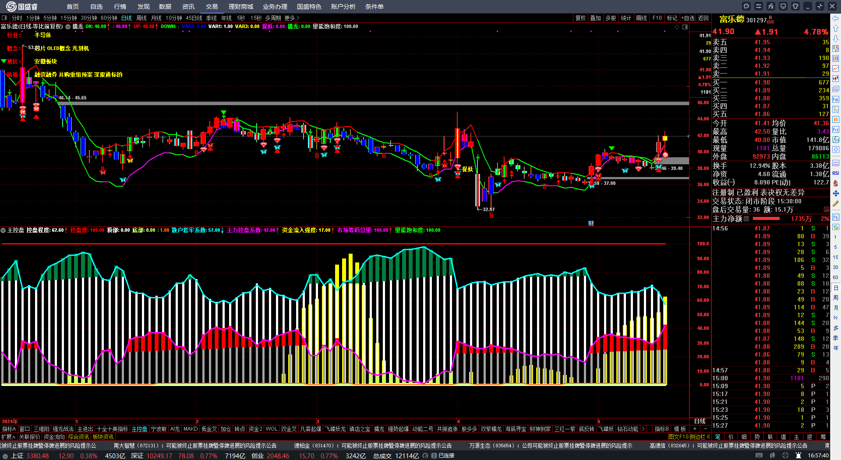Toggle the panel layout icon left of 分时
The image size is (841, 460).
pyautogui.click(x=4, y=18)
